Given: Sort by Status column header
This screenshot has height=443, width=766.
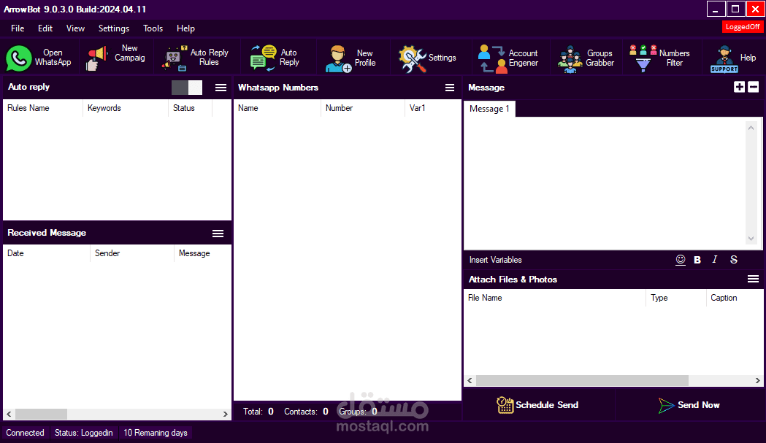Looking at the screenshot, I should [190, 108].
